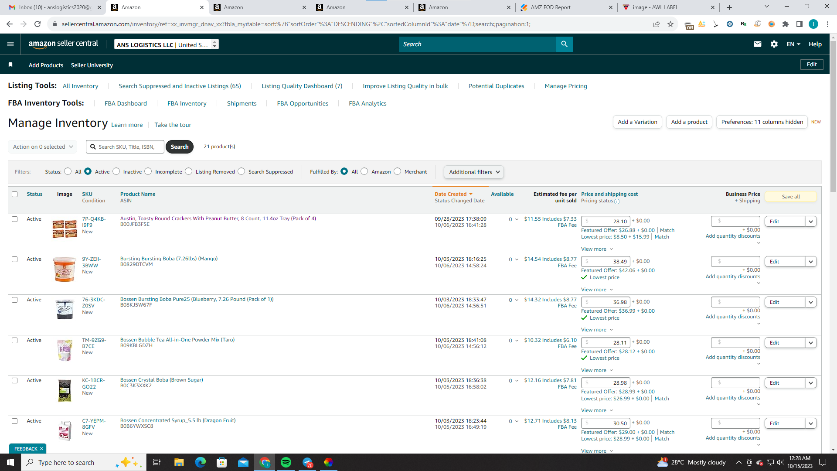The image size is (837, 471).
Task: Expand View more for Brown Sugar Boba row
Action: coord(597,410)
